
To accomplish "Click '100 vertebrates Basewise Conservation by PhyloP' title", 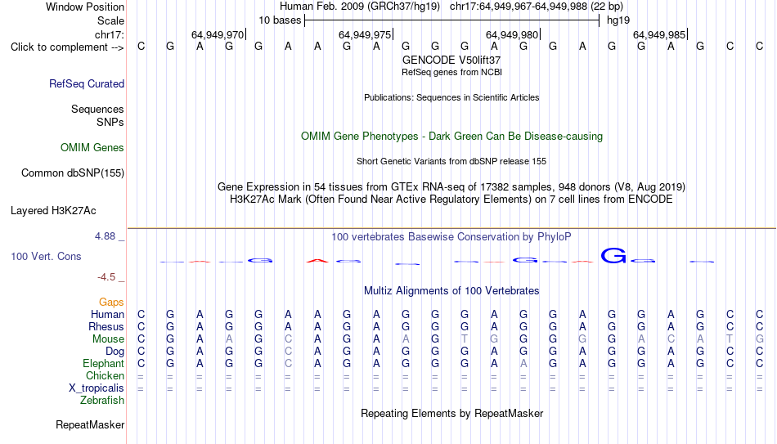I will (451, 237).
